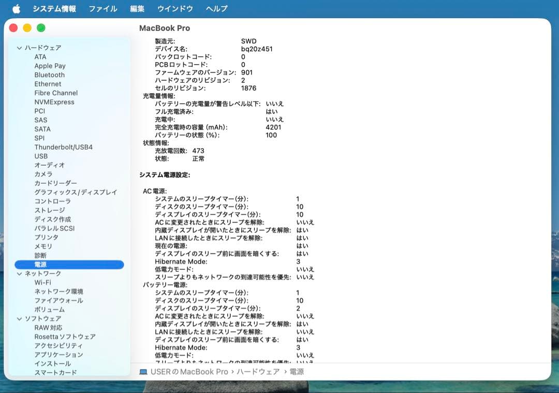
Task: Click the firmware version value 901
Action: click(x=247, y=72)
